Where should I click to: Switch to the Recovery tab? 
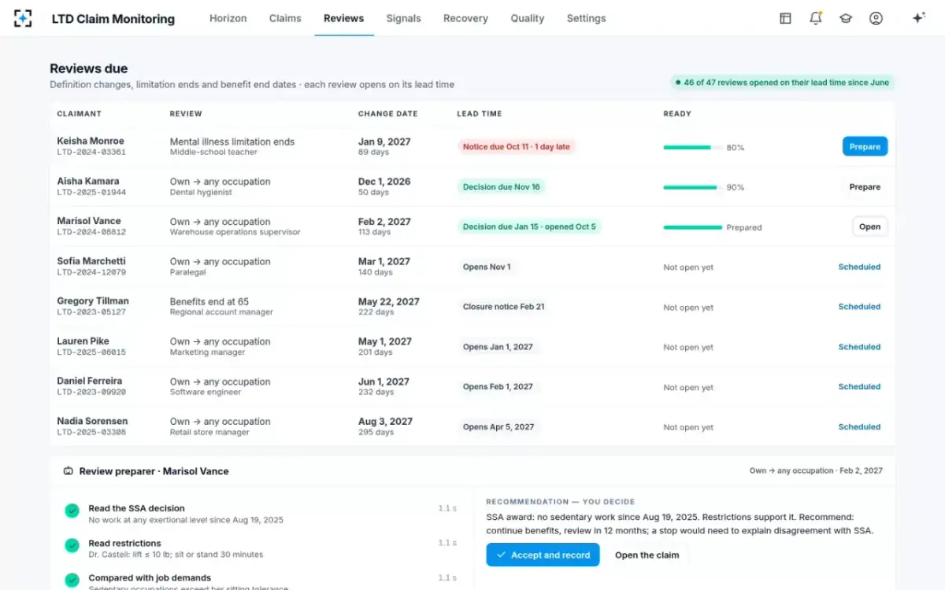coord(465,18)
